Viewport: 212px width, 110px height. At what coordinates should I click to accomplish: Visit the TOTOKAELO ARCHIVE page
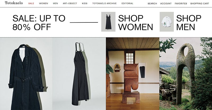[104, 3]
